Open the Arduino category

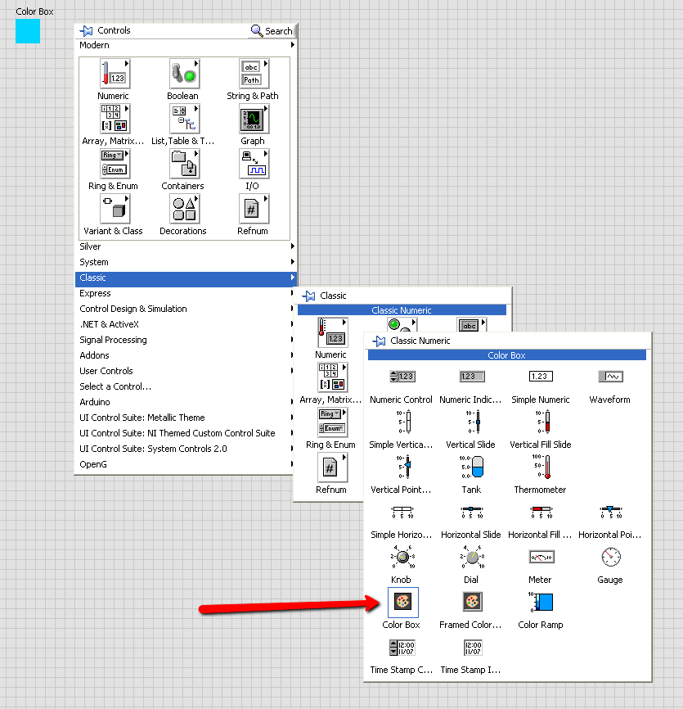184,402
